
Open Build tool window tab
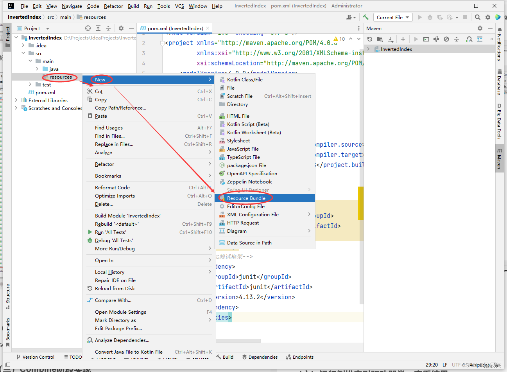225,357
